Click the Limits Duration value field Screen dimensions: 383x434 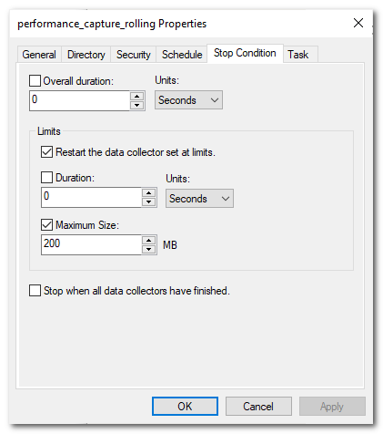coord(91,198)
